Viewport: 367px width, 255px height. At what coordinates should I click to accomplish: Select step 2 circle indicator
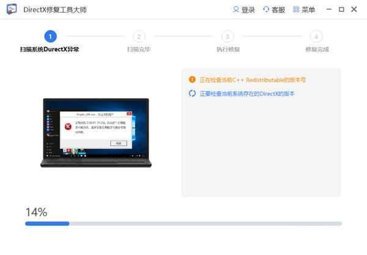click(139, 36)
